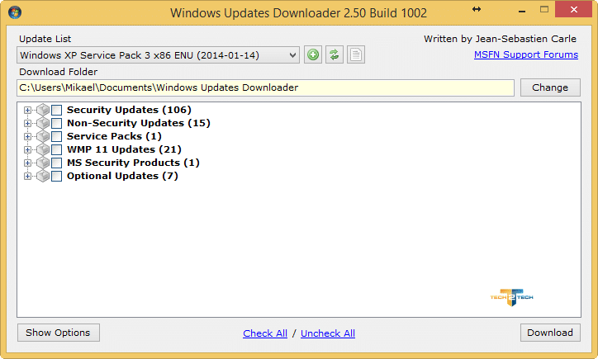Screen dimensions: 598x359
Task: Check the WMP 11 Updates (21) checkbox
Action: (x=56, y=149)
